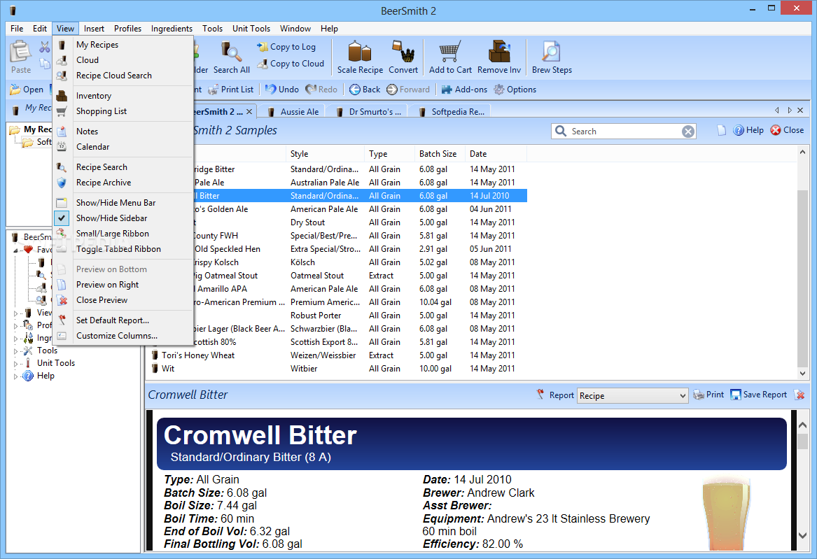Sort recipes by the Batch Size column
The height and width of the screenshot is (559, 817).
[439, 153]
